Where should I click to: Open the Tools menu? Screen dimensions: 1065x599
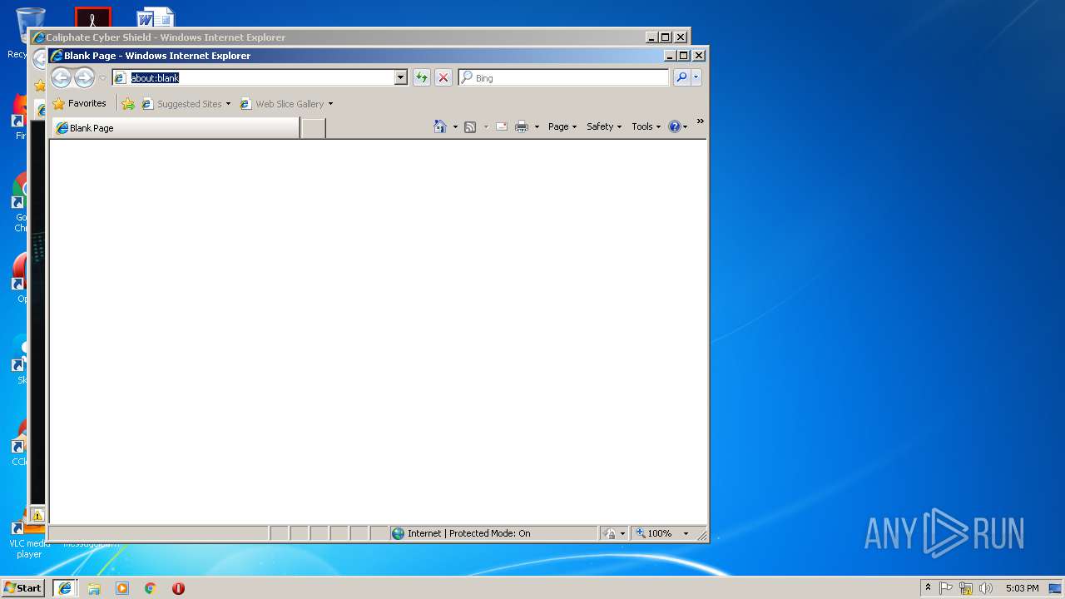point(646,126)
